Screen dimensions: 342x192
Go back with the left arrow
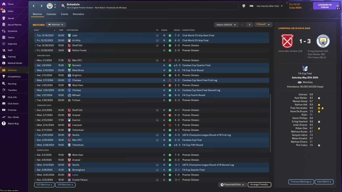34,6
